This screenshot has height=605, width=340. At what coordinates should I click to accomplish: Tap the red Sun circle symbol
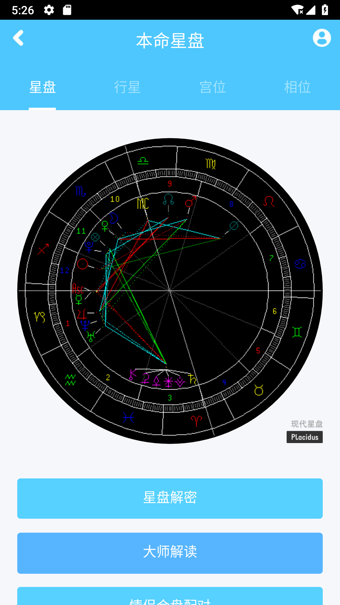[82, 264]
